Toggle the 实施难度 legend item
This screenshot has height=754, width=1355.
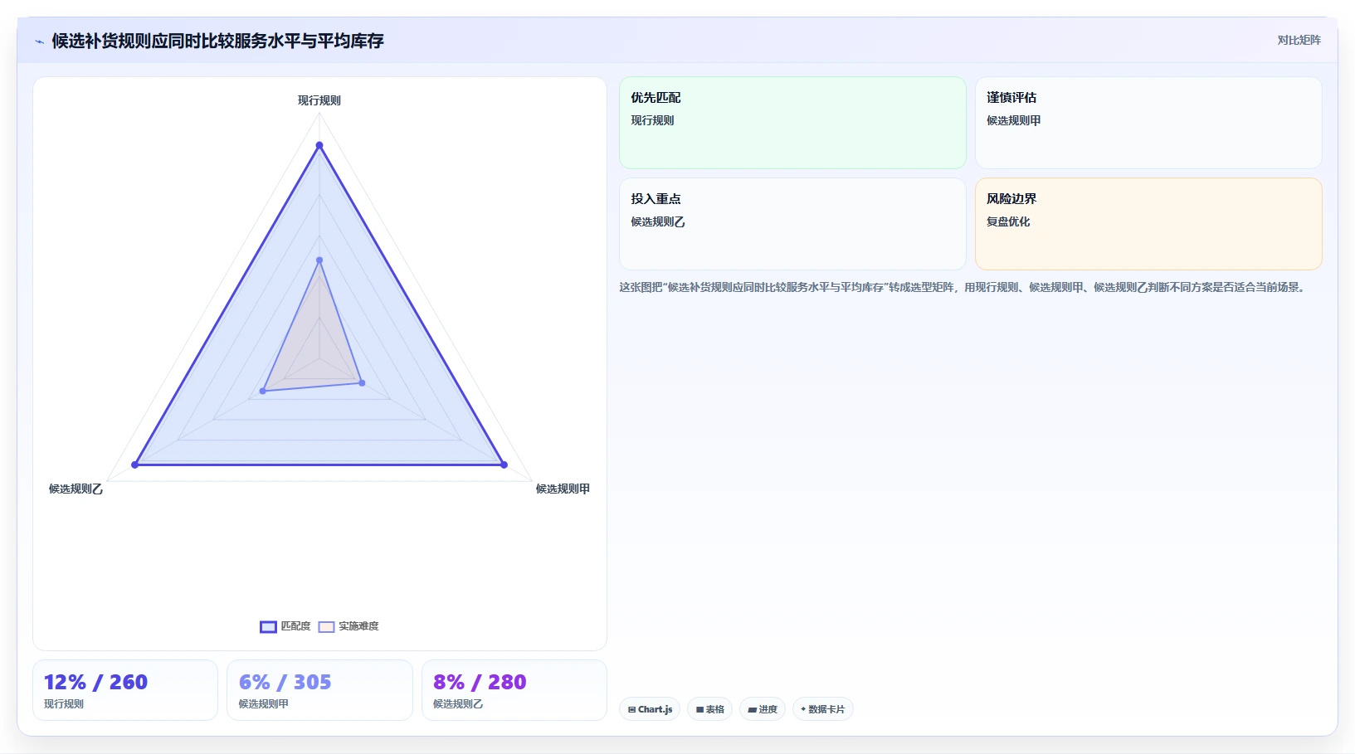(x=348, y=626)
